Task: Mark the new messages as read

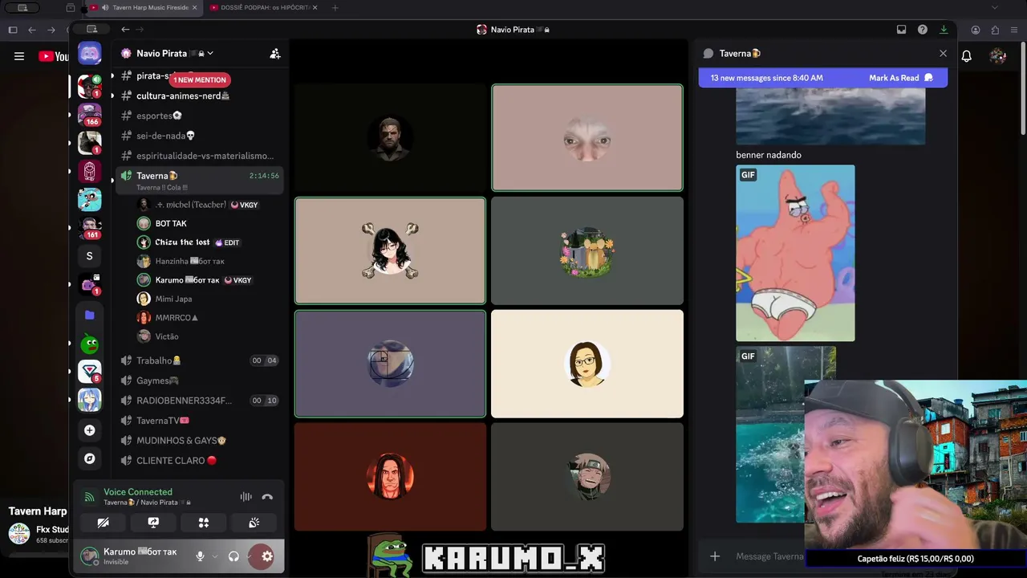Action: click(x=900, y=78)
